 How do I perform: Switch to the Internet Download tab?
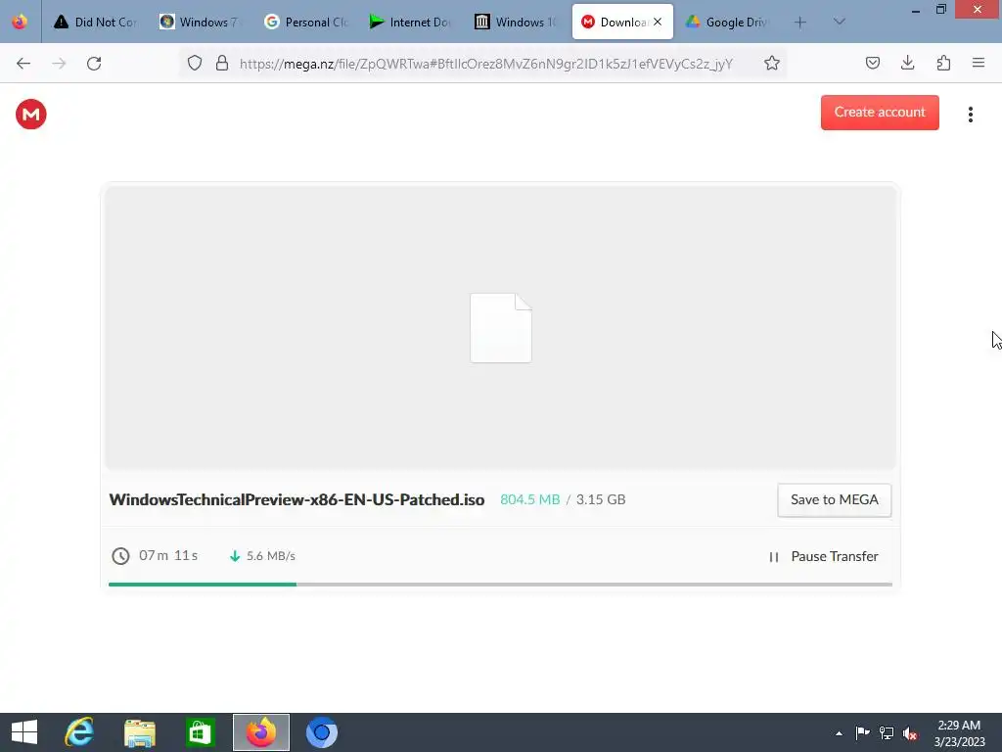point(411,22)
